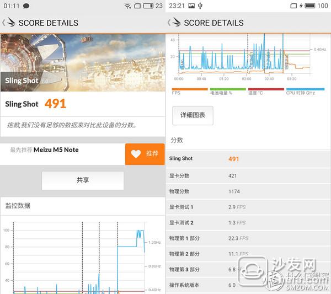This screenshot has width=331, height=294.
Task: Tap the 显卡分数 421 row
Action: (x=248, y=176)
